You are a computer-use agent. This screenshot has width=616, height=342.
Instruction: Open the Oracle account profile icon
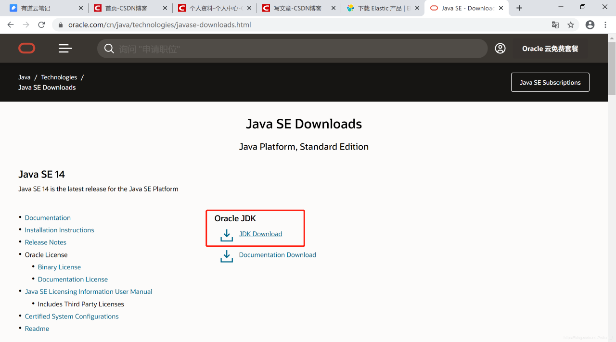[x=500, y=48]
